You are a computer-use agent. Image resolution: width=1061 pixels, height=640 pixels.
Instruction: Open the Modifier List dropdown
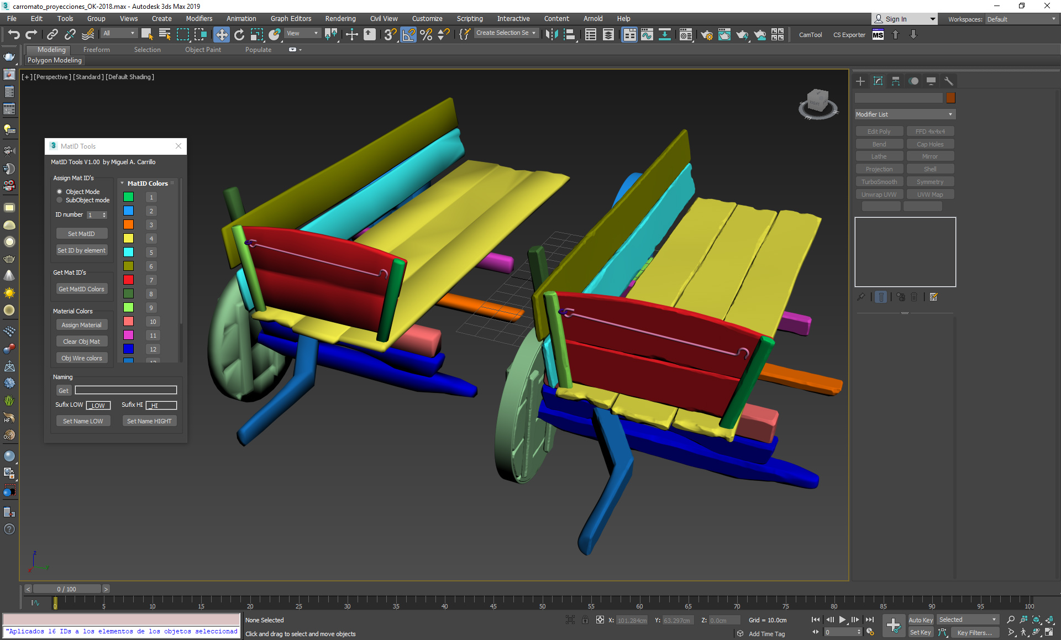904,114
